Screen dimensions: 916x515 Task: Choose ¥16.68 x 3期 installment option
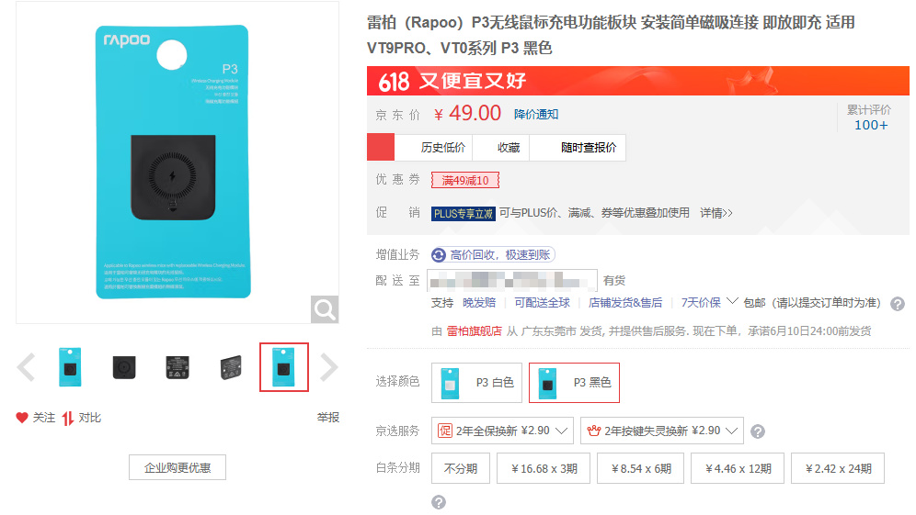coord(544,468)
